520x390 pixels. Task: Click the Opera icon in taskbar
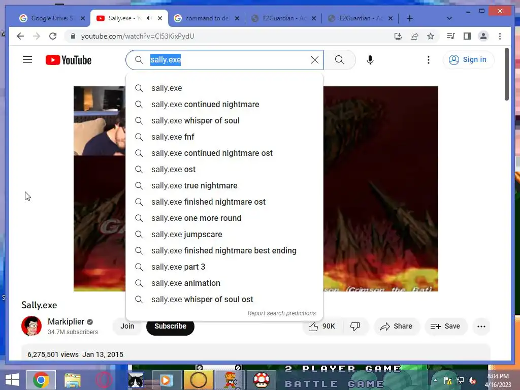(x=104, y=380)
